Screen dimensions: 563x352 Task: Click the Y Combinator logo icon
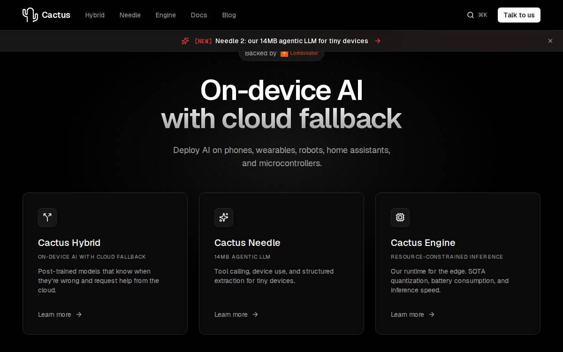coord(284,54)
